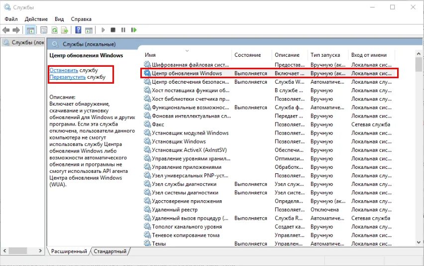Click gear icon next to Управление приложениями
The width and height of the screenshot is (424, 266).
pyautogui.click(x=147, y=167)
